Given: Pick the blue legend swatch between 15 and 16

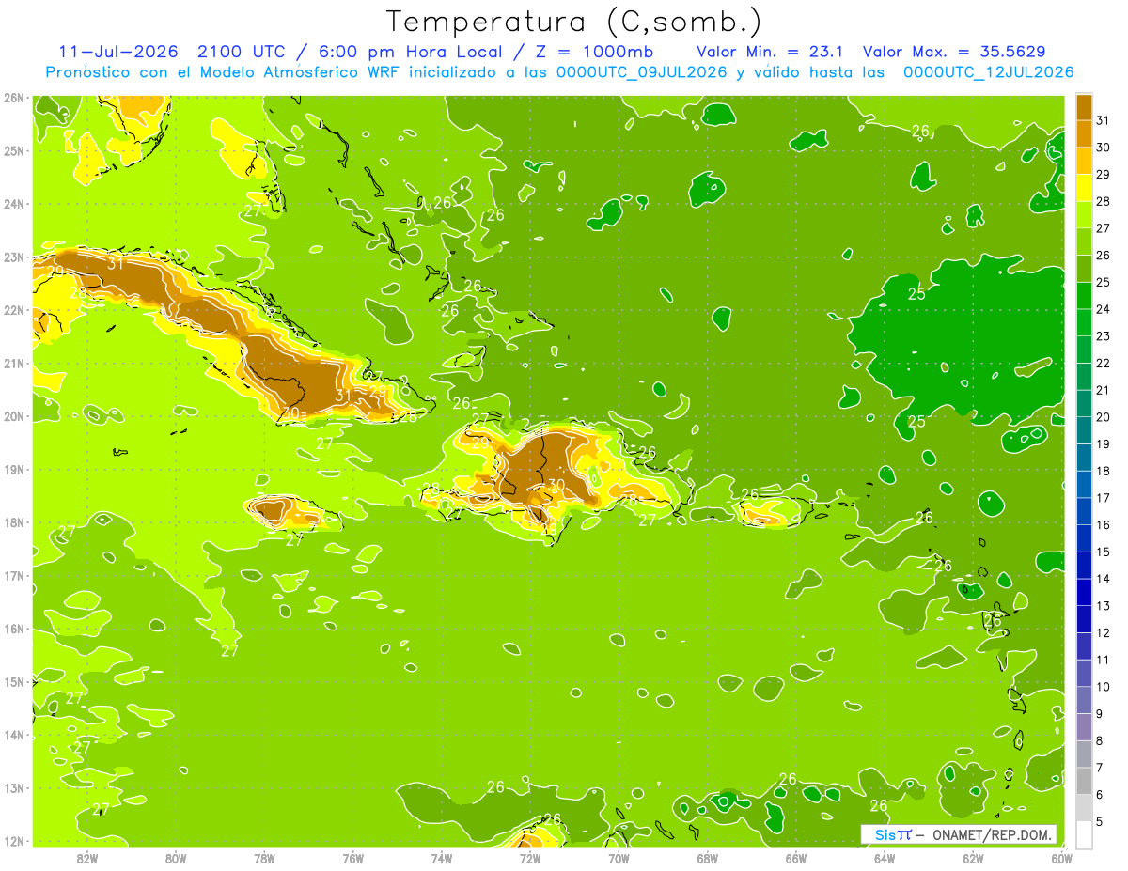Looking at the screenshot, I should point(1084,538).
